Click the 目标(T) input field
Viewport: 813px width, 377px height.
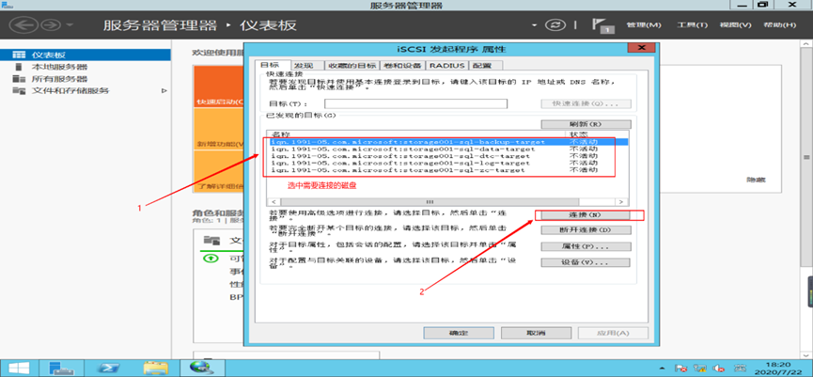coord(415,103)
